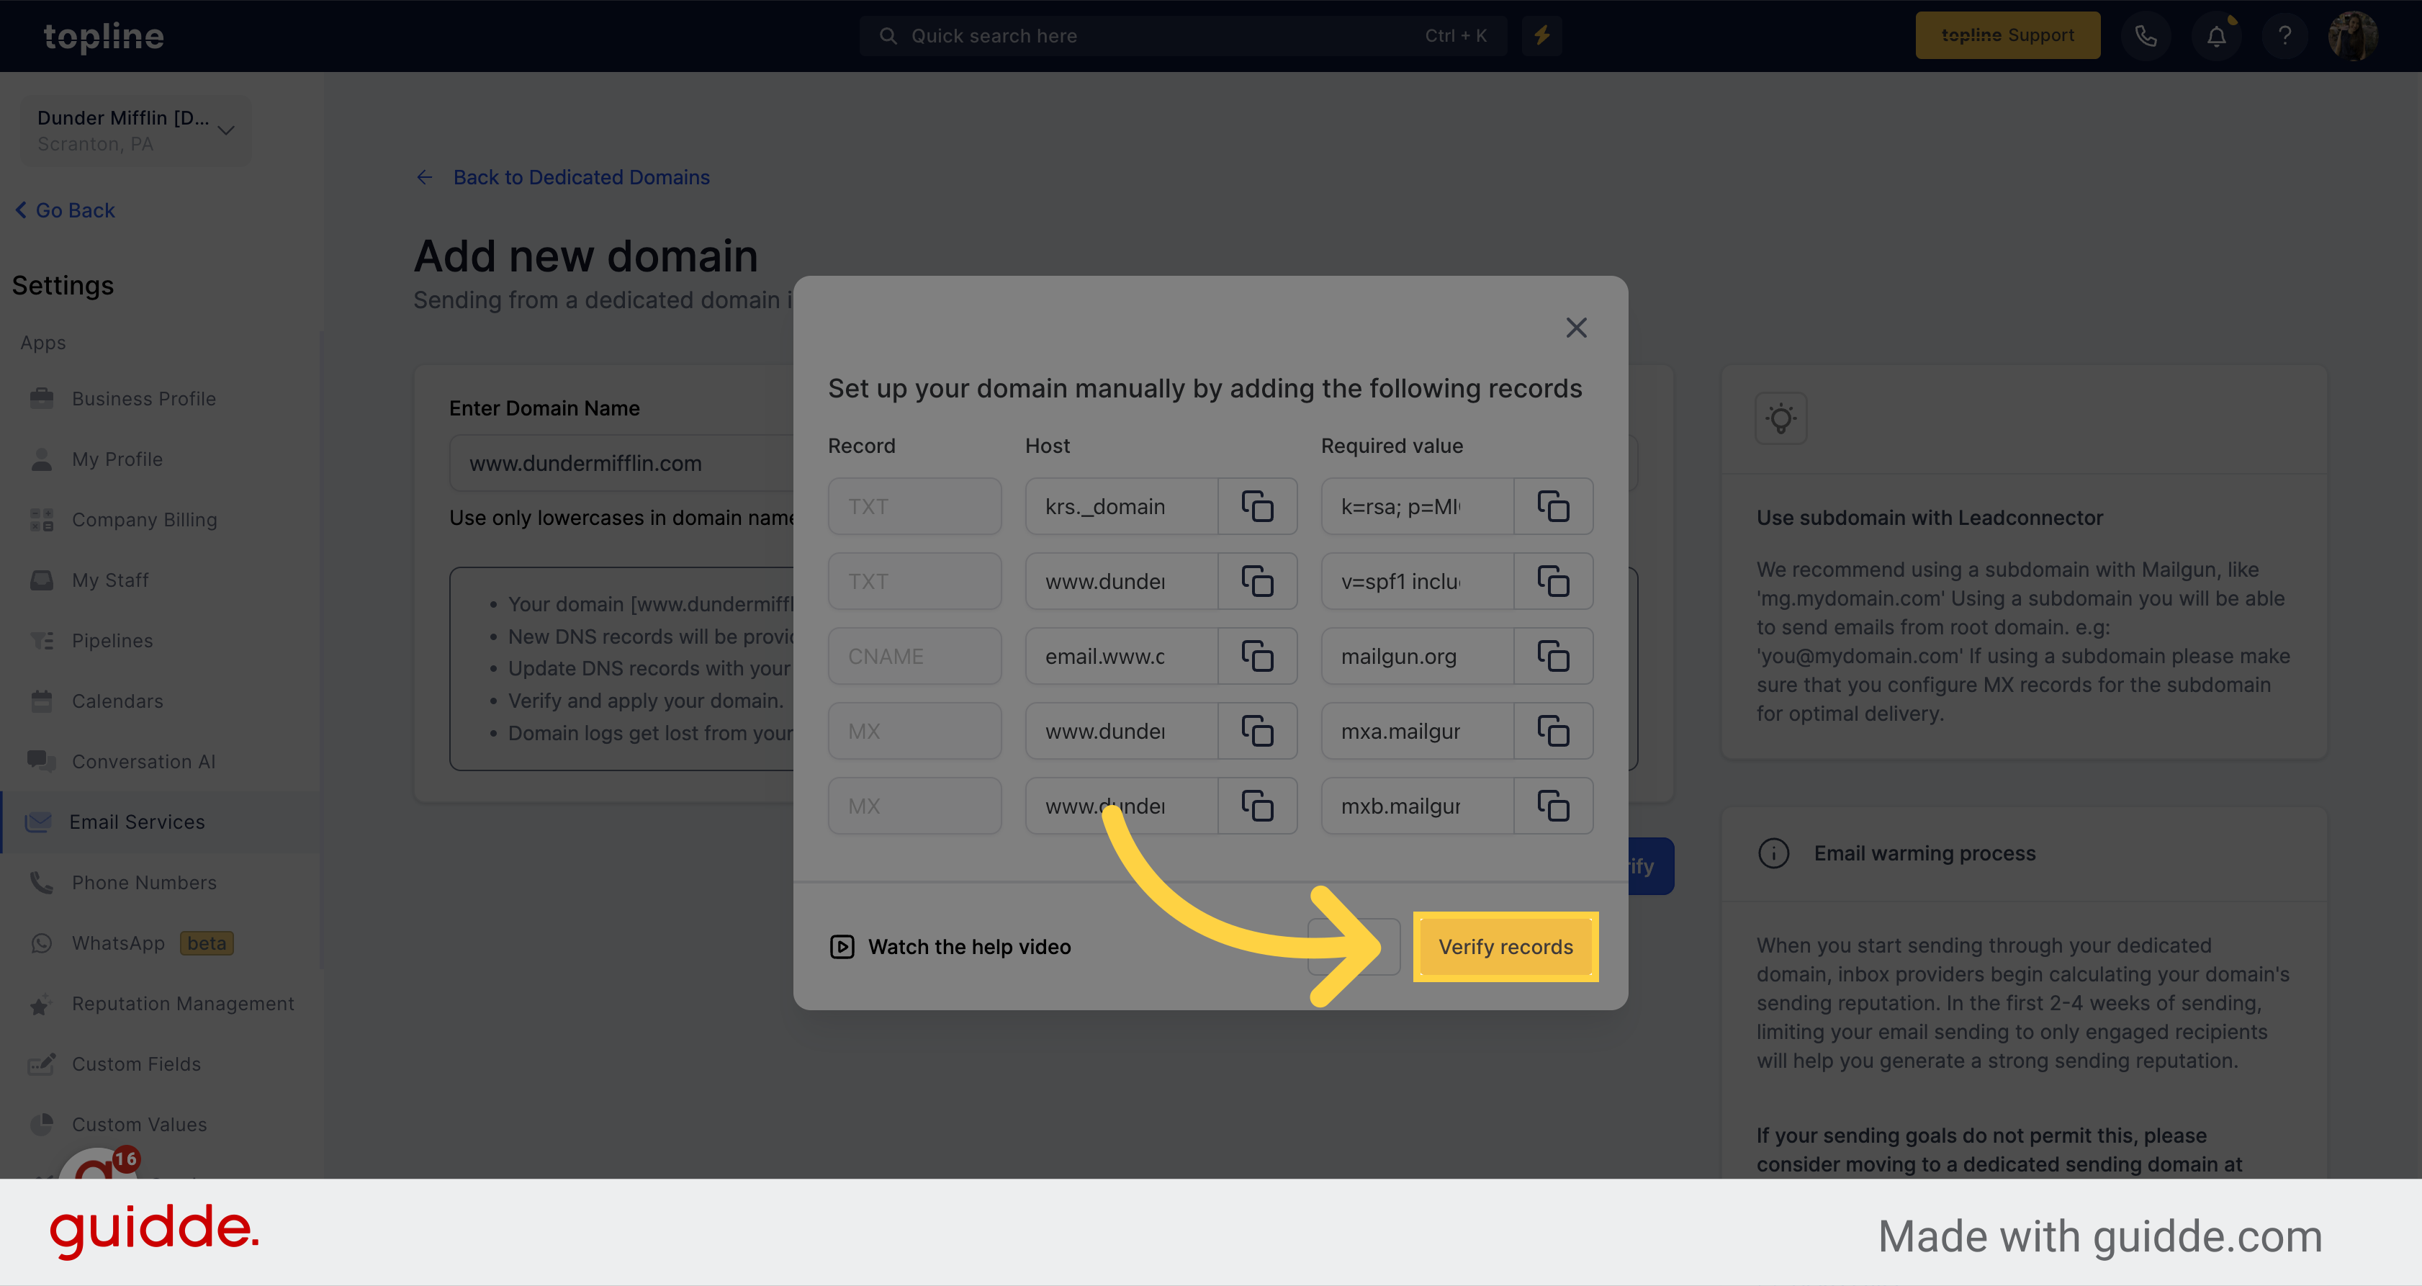Click the copy icon for second MX host

[1259, 804]
